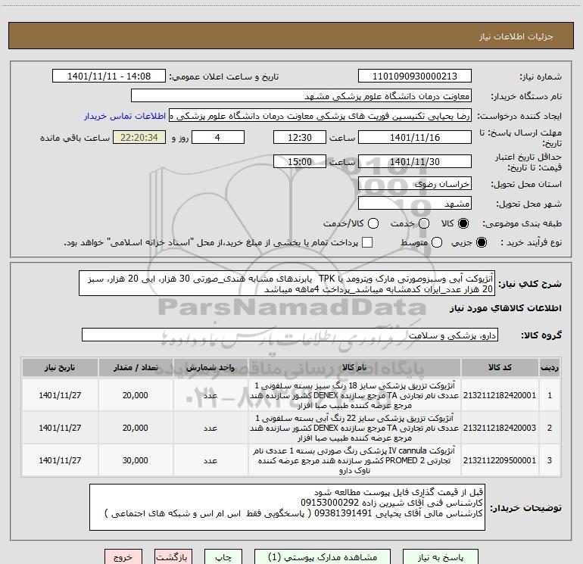583x564 pixels.
Task: Click the چاپ print button
Action: (223, 557)
